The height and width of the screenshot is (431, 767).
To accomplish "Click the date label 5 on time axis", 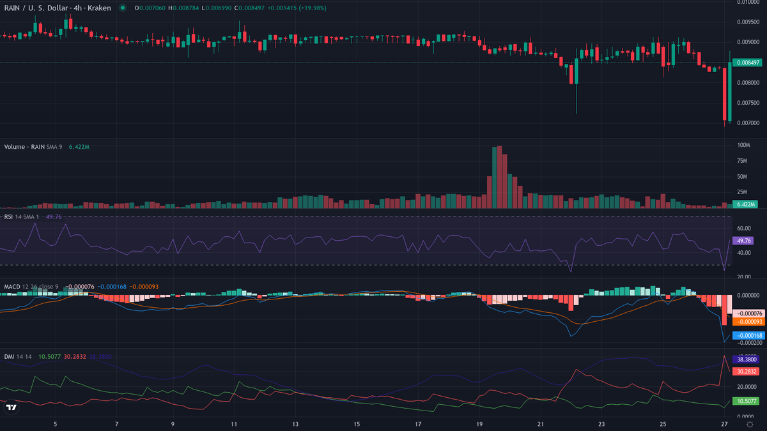I will pos(56,424).
